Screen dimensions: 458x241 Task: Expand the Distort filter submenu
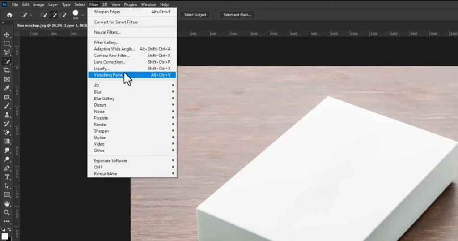pyautogui.click(x=132, y=105)
